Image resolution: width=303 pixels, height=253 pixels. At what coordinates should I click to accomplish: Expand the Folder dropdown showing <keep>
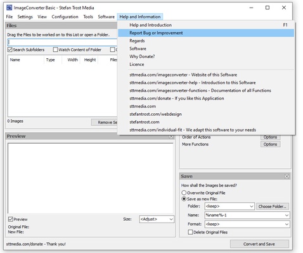(x=252, y=206)
